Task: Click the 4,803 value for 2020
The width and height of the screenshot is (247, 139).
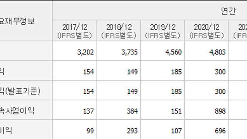Action: click(217, 52)
